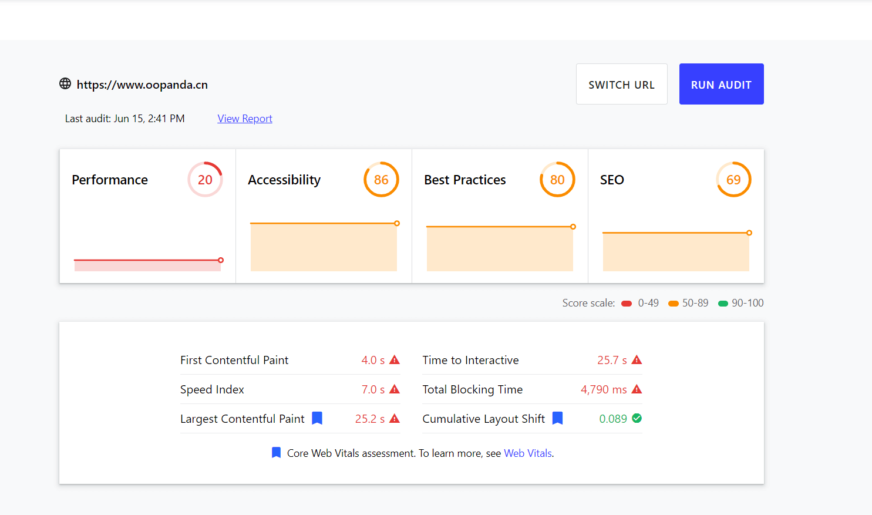Click the bookmark icon beside Cumulative Layout Shift
Screen dimensions: 872x515
point(558,418)
